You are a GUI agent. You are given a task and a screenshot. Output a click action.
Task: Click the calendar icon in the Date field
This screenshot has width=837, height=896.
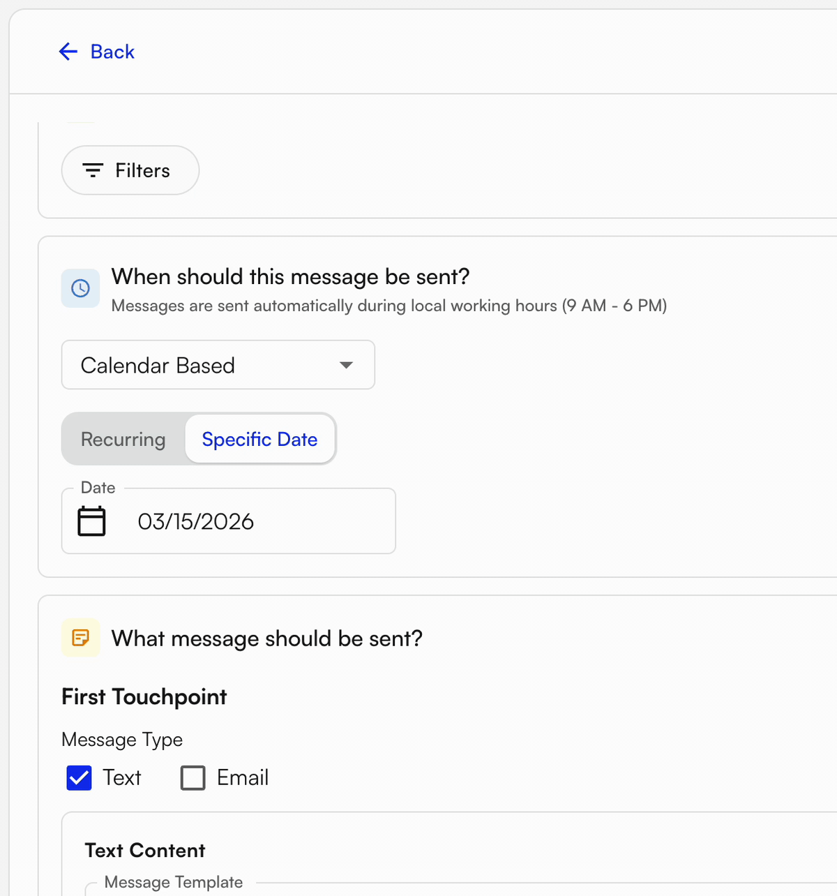pyautogui.click(x=91, y=521)
